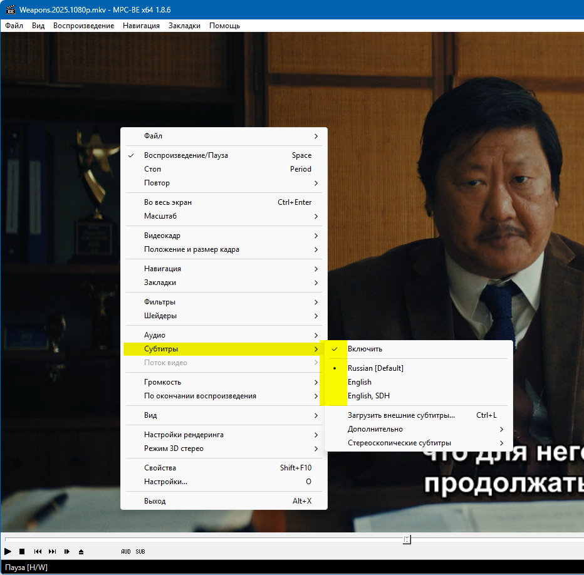Image resolution: width=584 pixels, height=575 pixels.
Task: Click the Пауза [H/W] status bar text
Action: pyautogui.click(x=26, y=567)
